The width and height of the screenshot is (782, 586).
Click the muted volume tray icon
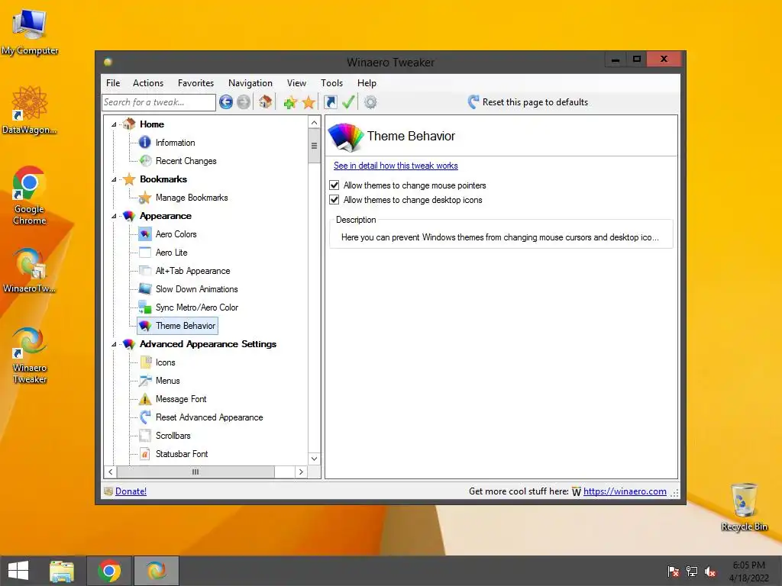[x=710, y=571]
